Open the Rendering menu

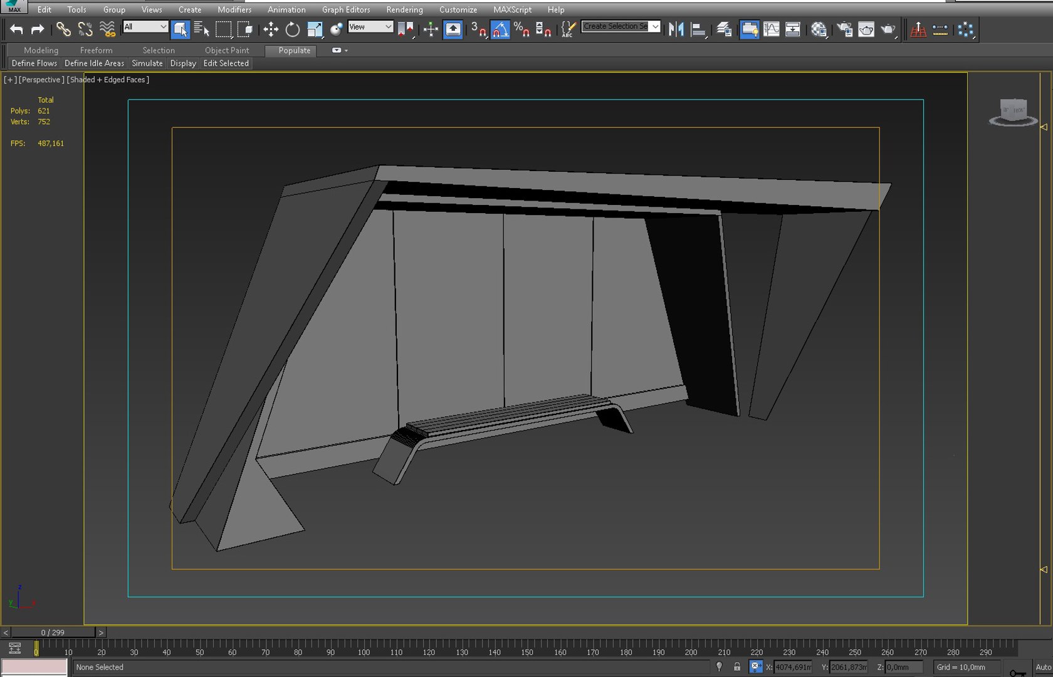(404, 9)
